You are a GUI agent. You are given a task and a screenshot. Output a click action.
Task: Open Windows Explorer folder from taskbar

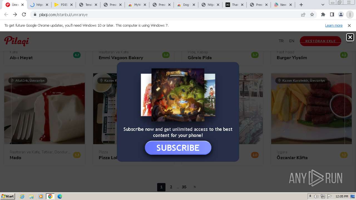[31, 196]
